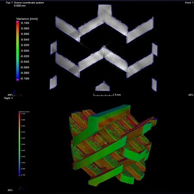The image size is (194, 194).
Task: Click the "Top 1" view label
Action: [x=9, y=3]
